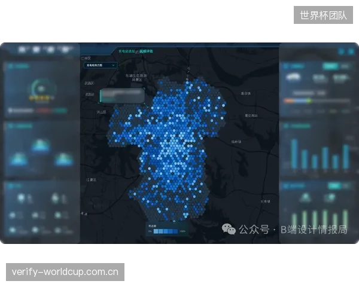Click the 江夏区 map label

point(92,180)
